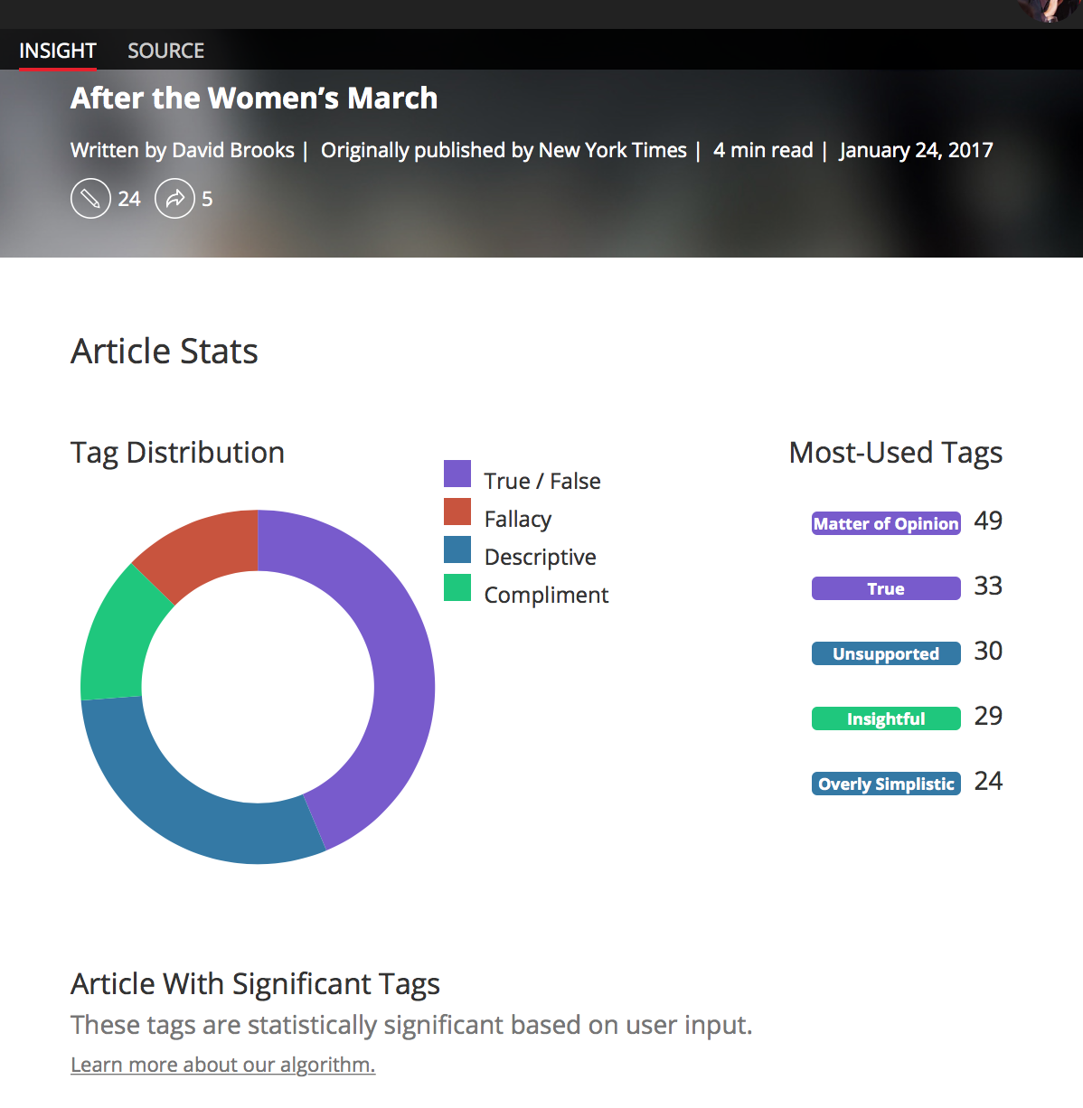Open the Learn more about our algorithm link
This screenshot has width=1083, height=1108.
[222, 1065]
